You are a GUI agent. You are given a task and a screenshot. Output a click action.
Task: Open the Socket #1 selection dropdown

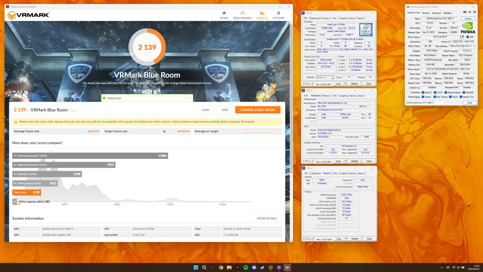coord(325,77)
